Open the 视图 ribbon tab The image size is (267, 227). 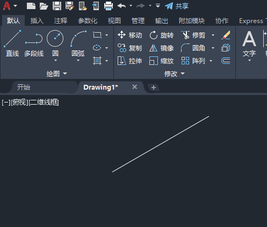[x=114, y=21]
